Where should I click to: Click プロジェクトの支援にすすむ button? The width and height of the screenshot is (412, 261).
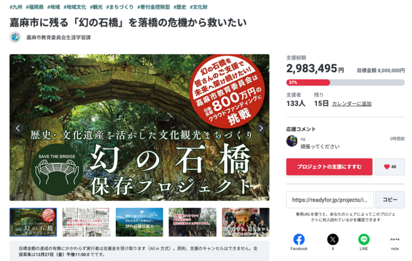(329, 167)
